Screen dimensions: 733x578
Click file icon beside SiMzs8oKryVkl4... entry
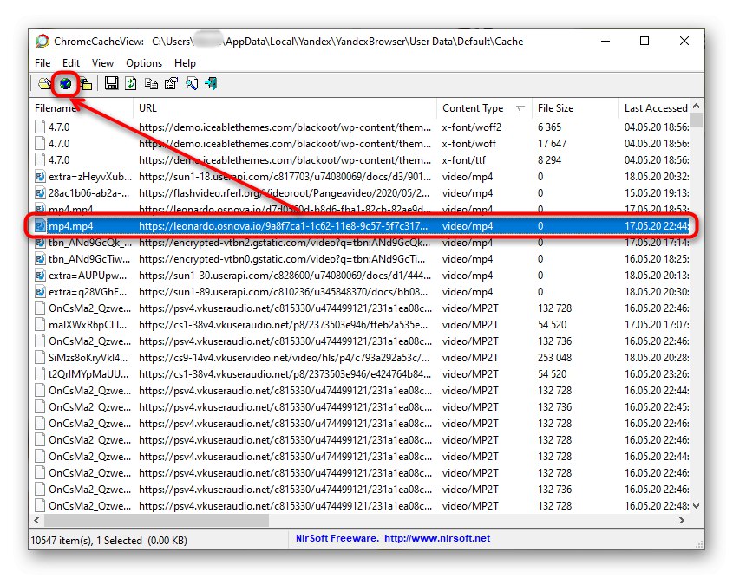pos(40,358)
